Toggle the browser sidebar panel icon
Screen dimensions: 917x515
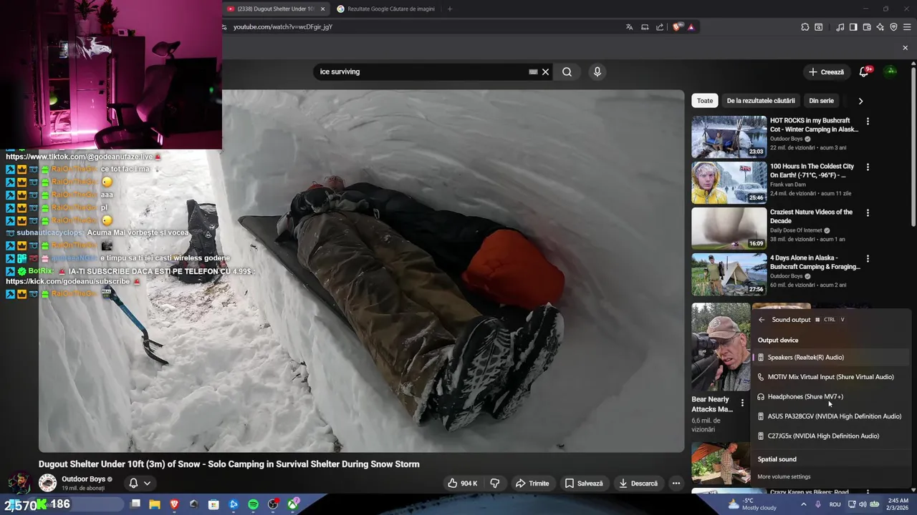[x=853, y=27]
